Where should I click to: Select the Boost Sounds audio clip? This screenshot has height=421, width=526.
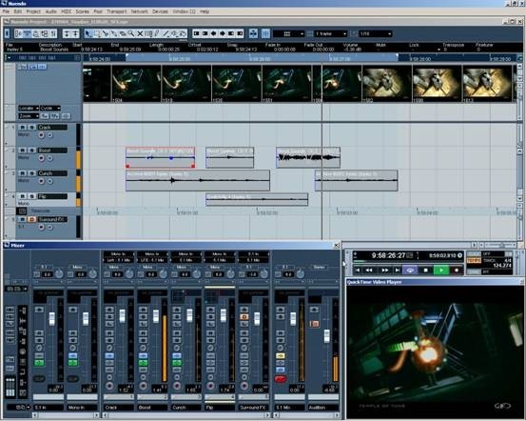pos(161,157)
